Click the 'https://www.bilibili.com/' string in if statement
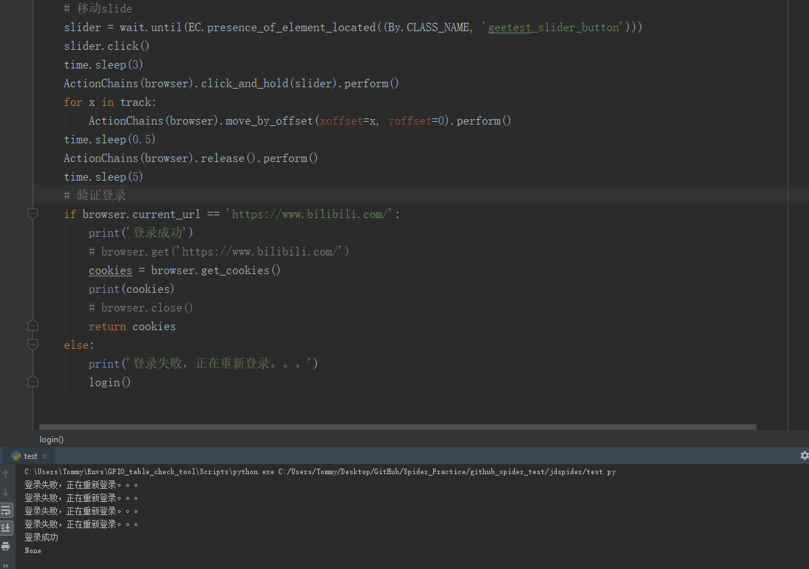This screenshot has height=569, width=809. pyautogui.click(x=309, y=214)
